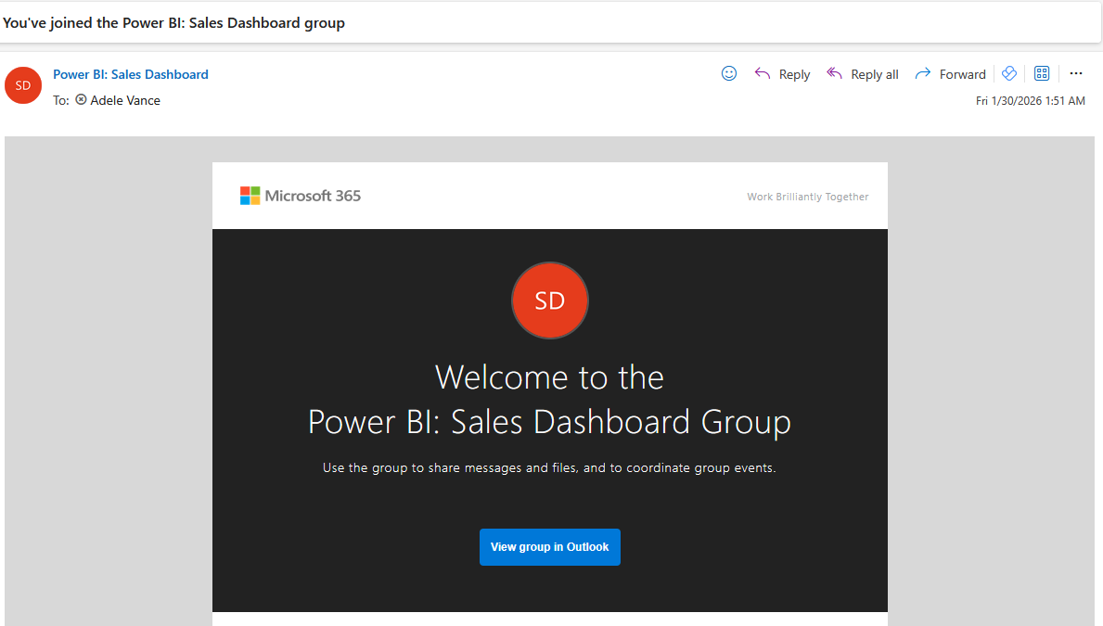This screenshot has height=626, width=1103.
Task: Open the More actions ellipsis menu
Action: point(1075,73)
